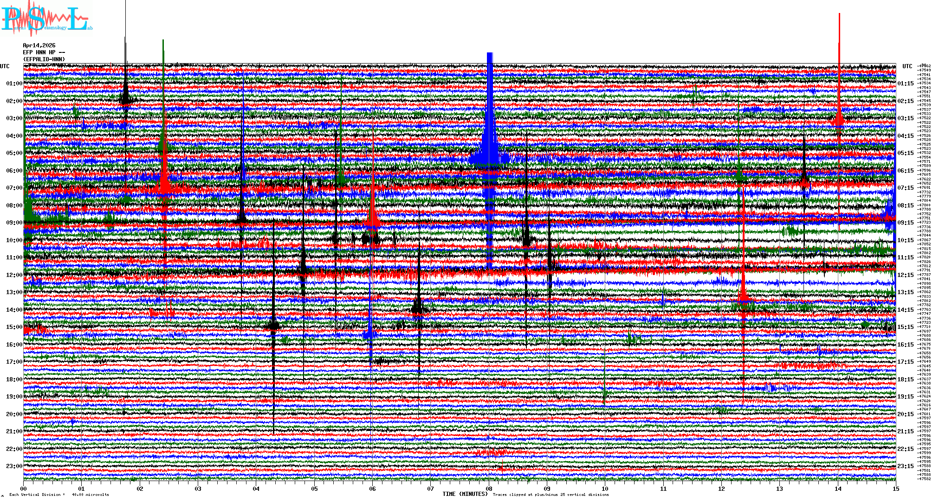This screenshot has width=933, height=501.
Task: Click the (EFPALIO-HNN) station name
Action: pos(44,59)
